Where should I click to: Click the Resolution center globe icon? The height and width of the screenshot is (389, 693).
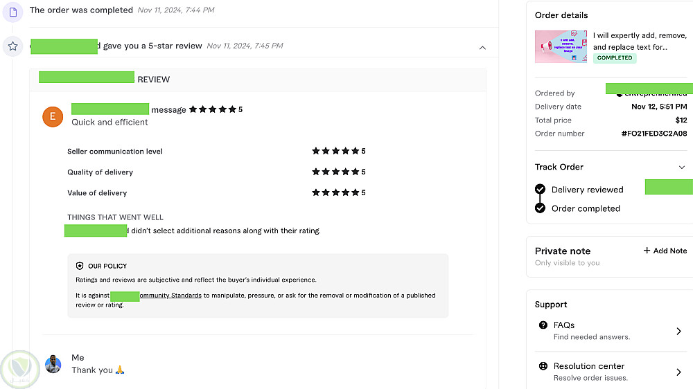click(543, 366)
